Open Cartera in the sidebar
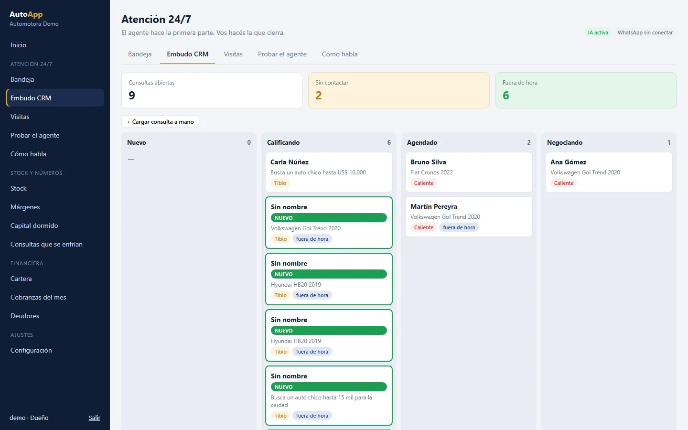688x430 pixels. [55, 279]
